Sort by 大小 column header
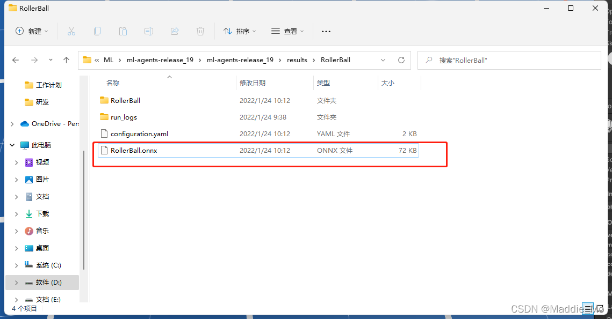The width and height of the screenshot is (612, 319). pyautogui.click(x=387, y=83)
